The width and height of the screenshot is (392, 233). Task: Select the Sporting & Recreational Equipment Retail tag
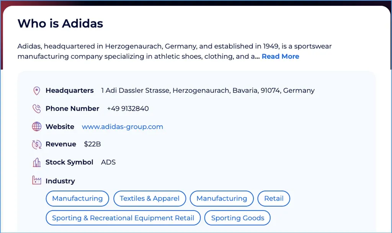tap(123, 218)
